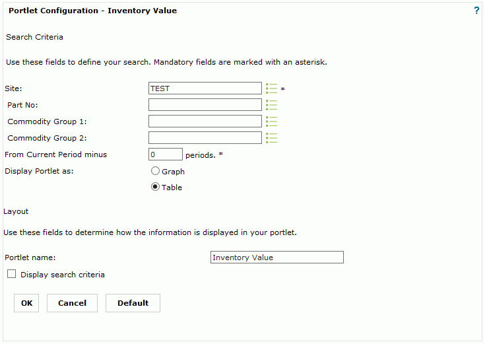Select the Table radio button
This screenshot has height=344, width=485.
pyautogui.click(x=156, y=187)
